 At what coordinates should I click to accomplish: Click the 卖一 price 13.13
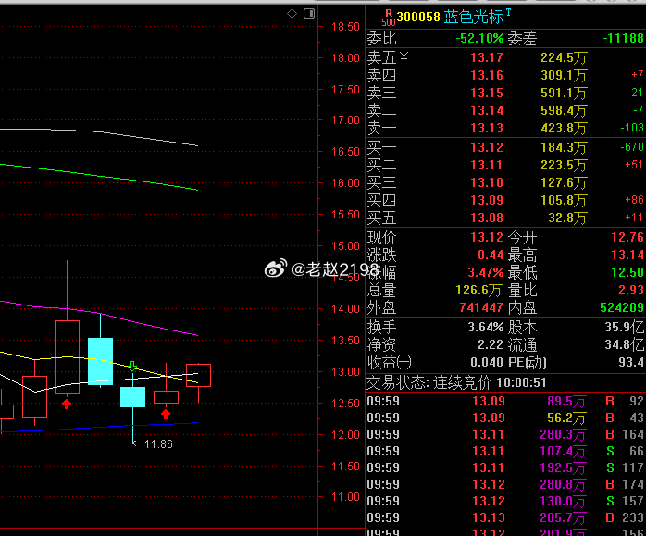pos(487,128)
